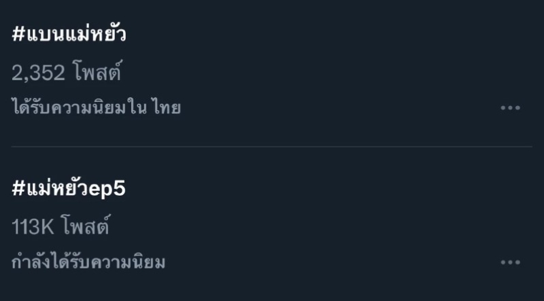This screenshot has width=544, height=301.
Task: Click โพสต์ word beside 113K
Action: coord(85,228)
